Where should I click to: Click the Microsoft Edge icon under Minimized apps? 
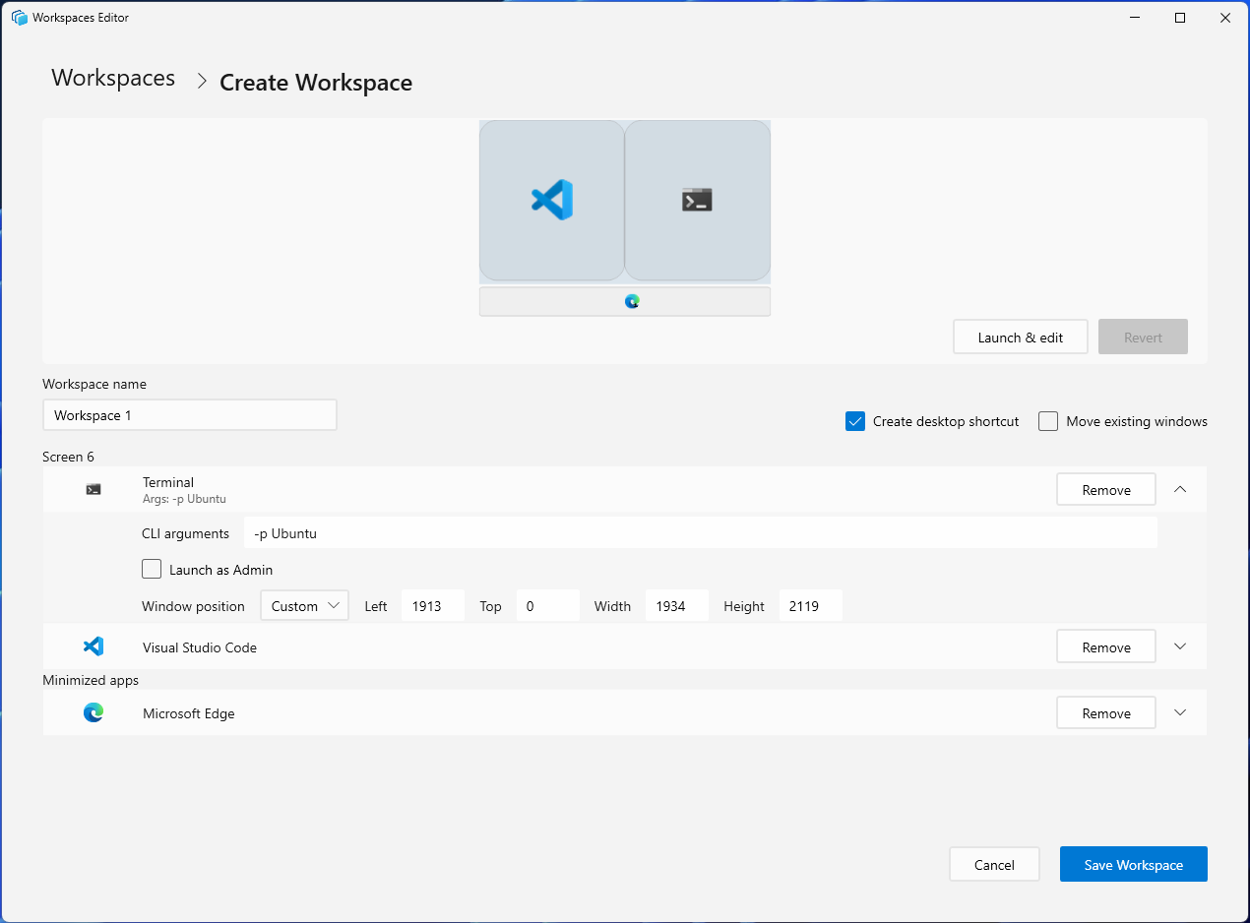(x=94, y=712)
